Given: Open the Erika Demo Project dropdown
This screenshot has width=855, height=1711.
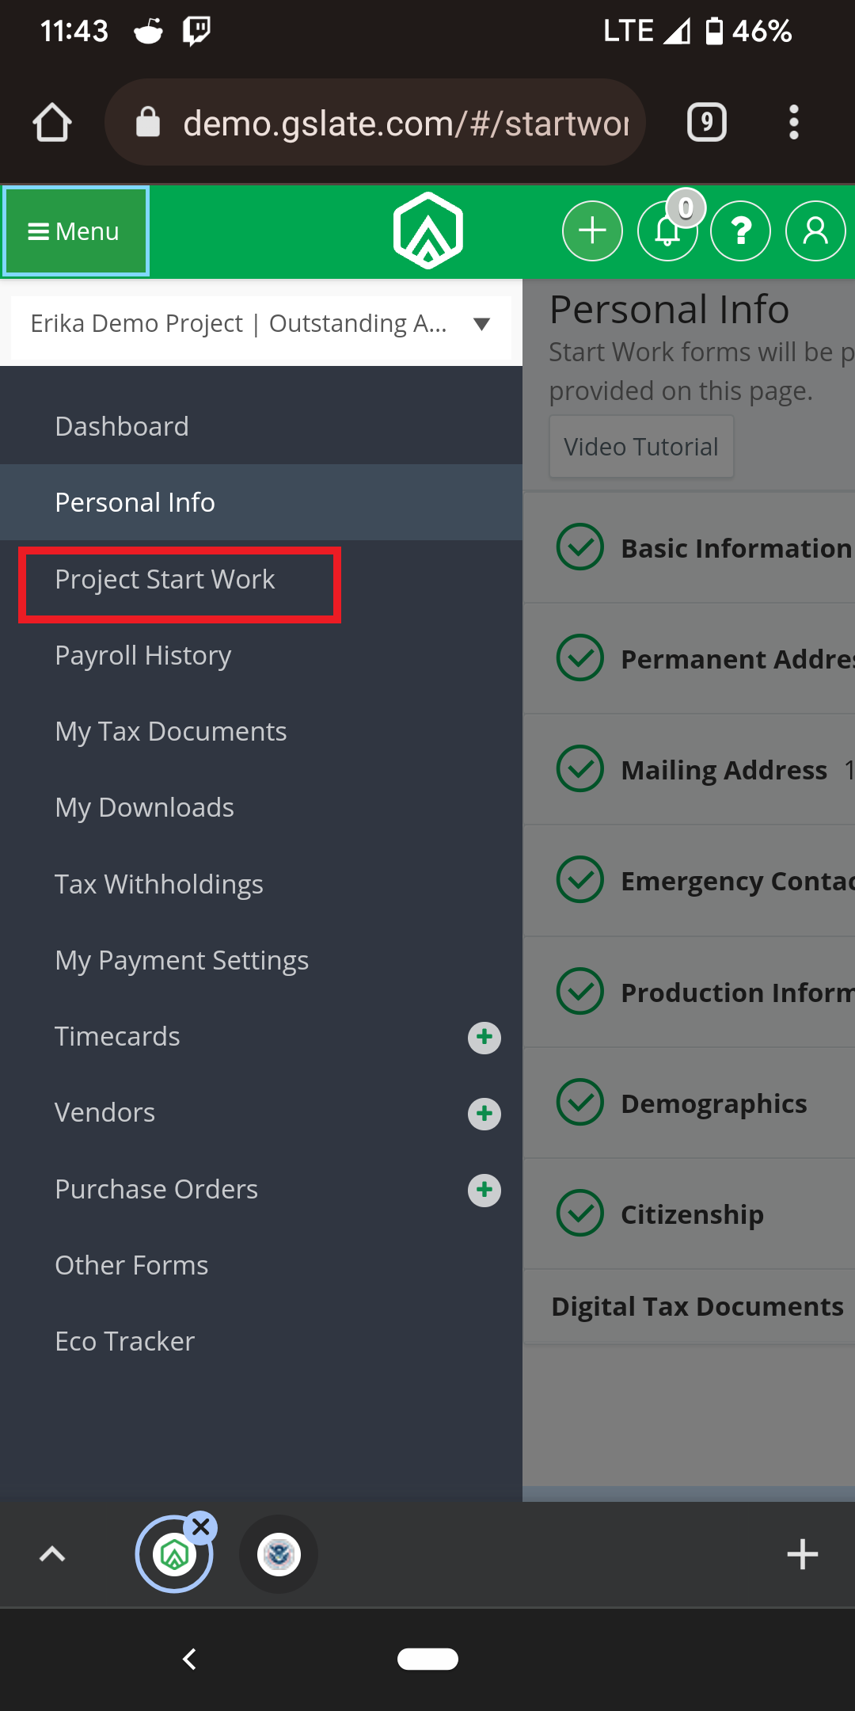Looking at the screenshot, I should [x=261, y=324].
